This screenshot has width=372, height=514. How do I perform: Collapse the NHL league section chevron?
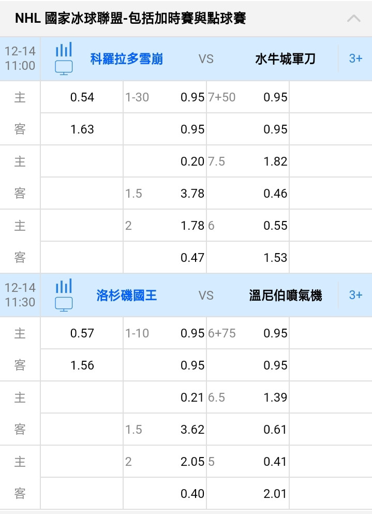tap(354, 18)
